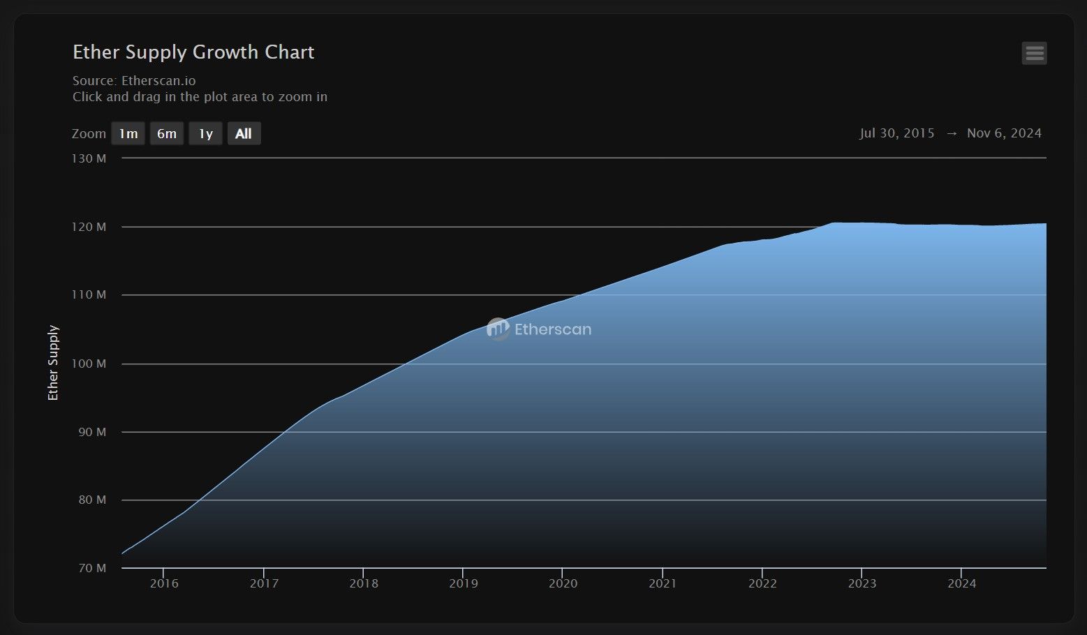The height and width of the screenshot is (635, 1087).
Task: Click the Etherscan watermark logo icon
Action: (498, 329)
